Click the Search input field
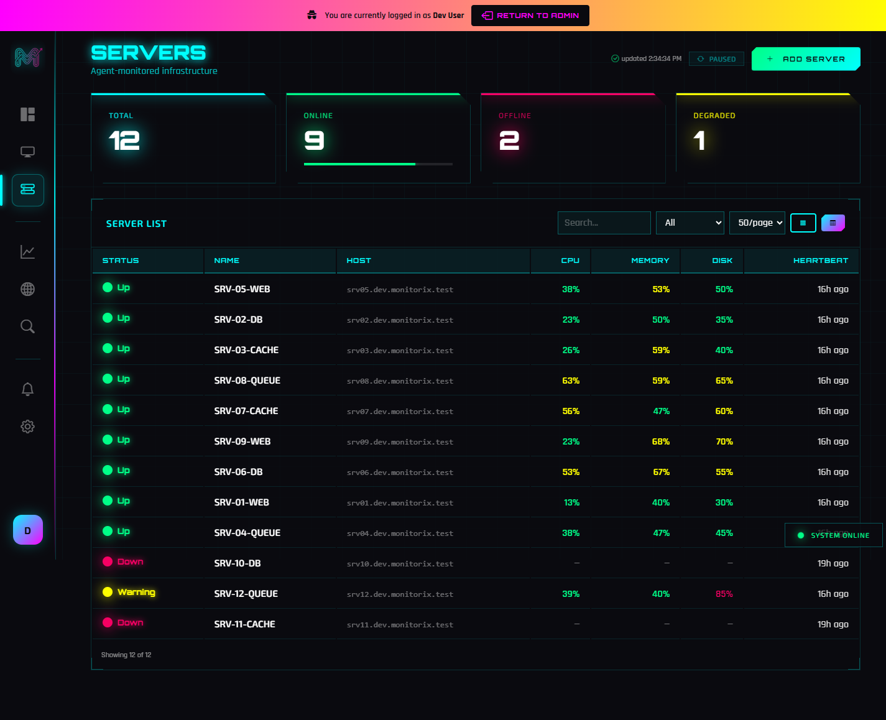The height and width of the screenshot is (720, 886). 604,223
